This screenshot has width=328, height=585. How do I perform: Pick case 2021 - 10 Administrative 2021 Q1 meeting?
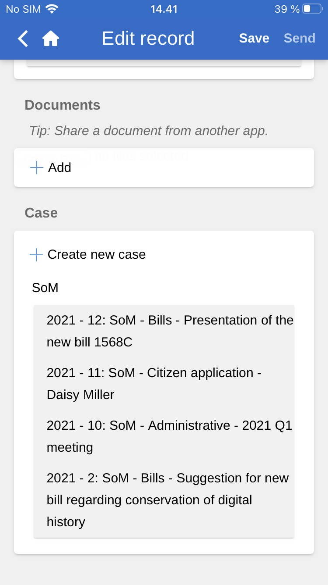point(169,436)
